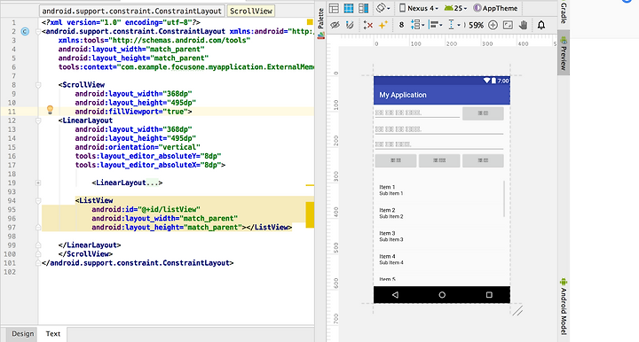The image size is (639, 342).
Task: Click the zoom to fit screen icon
Action: pyautogui.click(x=508, y=25)
